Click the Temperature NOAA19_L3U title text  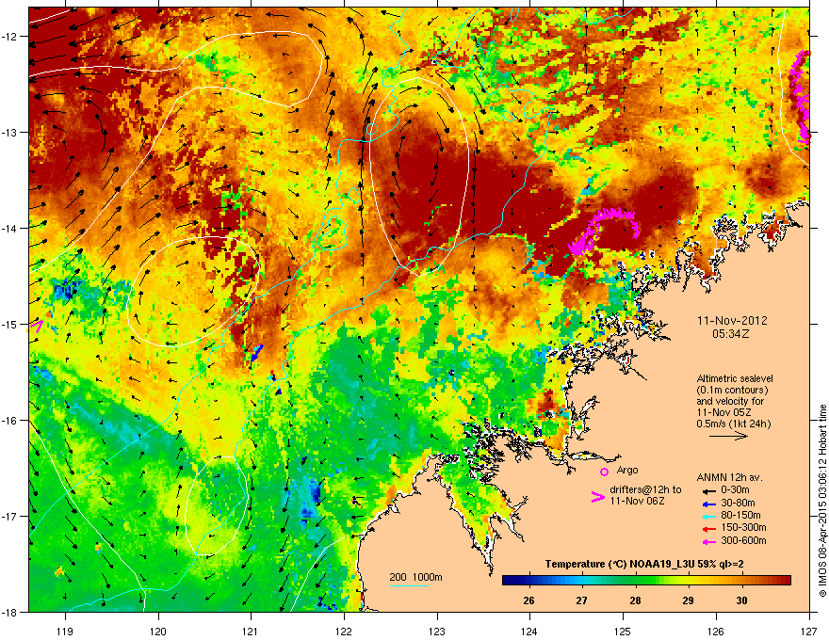pyautogui.click(x=644, y=564)
